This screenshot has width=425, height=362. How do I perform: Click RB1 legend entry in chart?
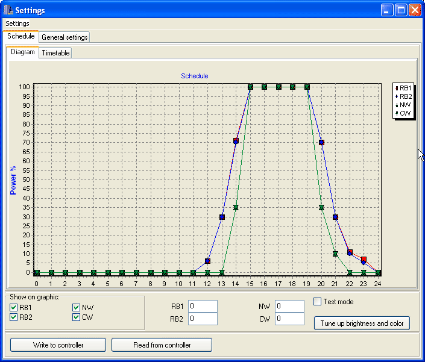pos(404,88)
